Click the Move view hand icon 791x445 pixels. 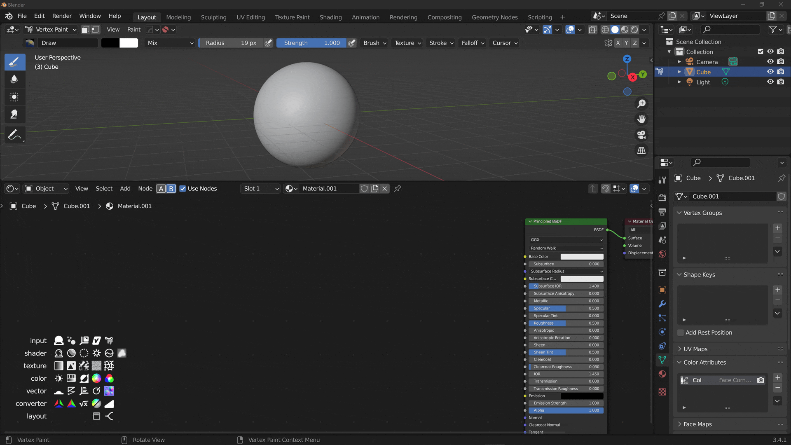(641, 119)
